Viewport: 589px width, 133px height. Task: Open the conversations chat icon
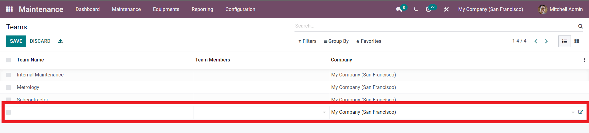(x=399, y=9)
